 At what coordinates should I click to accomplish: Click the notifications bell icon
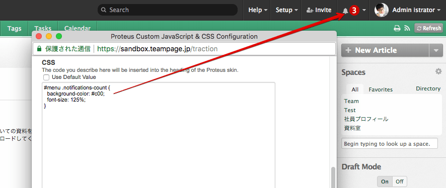point(345,11)
